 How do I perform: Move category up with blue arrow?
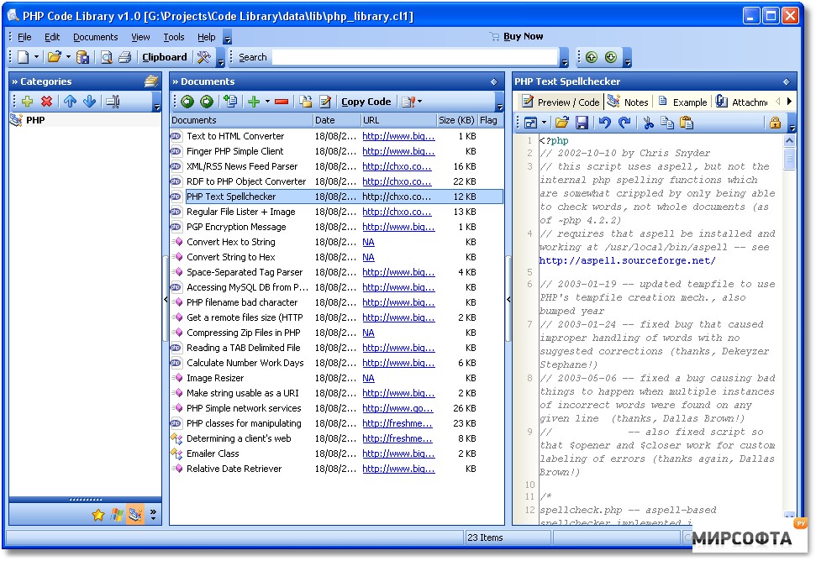click(x=71, y=102)
